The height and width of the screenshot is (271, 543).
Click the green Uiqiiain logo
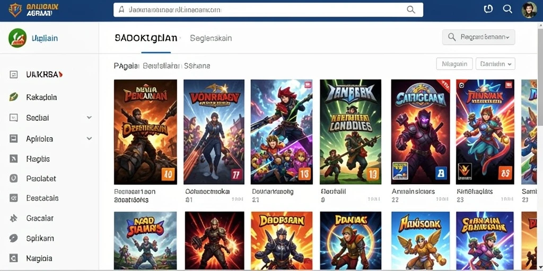17,38
